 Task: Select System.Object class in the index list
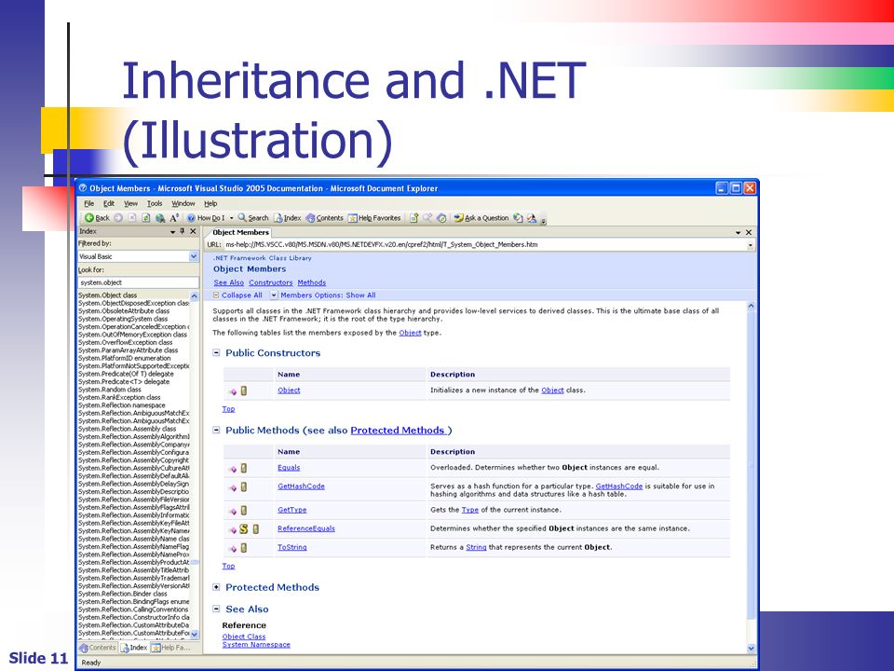click(x=108, y=295)
